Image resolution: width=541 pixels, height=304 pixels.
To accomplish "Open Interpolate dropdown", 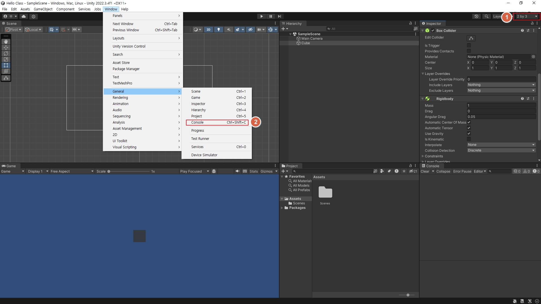I will (501, 145).
